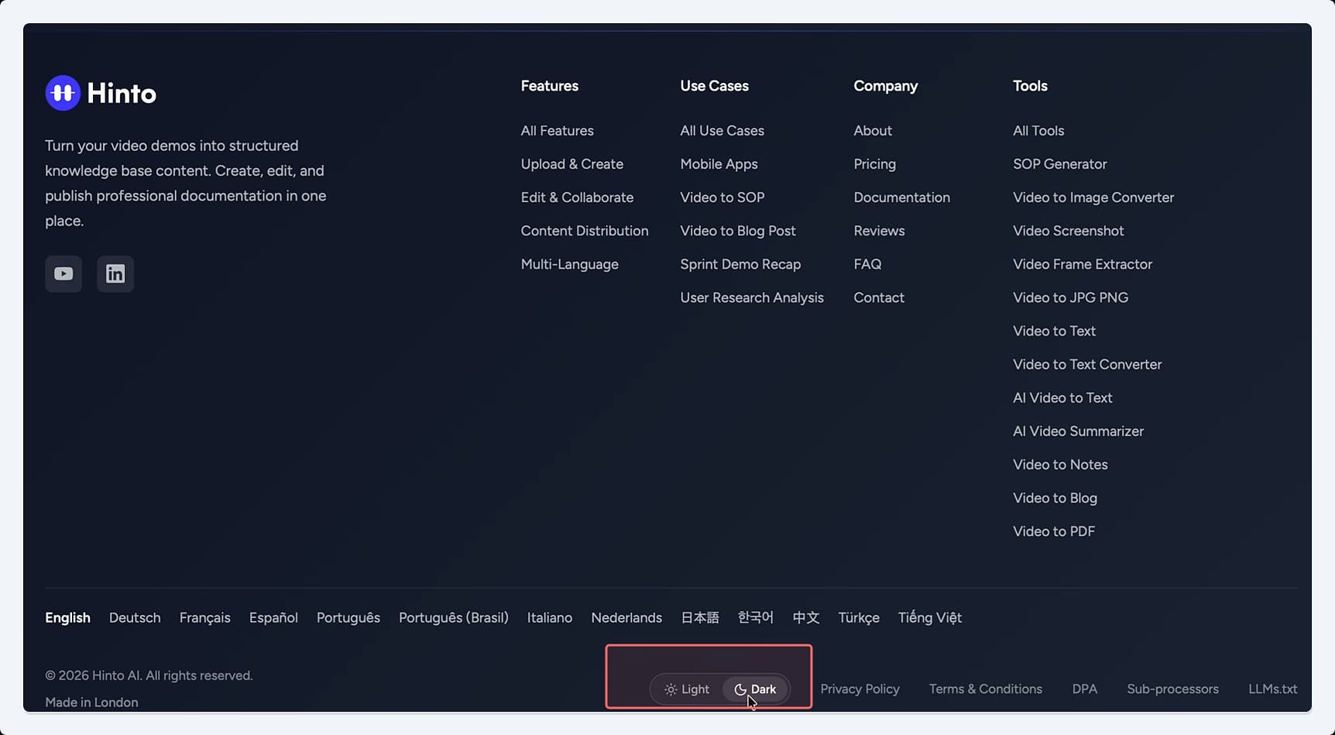Open the Privacy Policy
This screenshot has width=1335, height=735.
point(860,689)
